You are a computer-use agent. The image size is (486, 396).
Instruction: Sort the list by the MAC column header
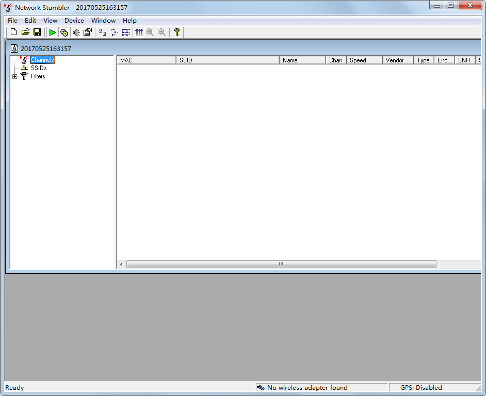pos(146,60)
